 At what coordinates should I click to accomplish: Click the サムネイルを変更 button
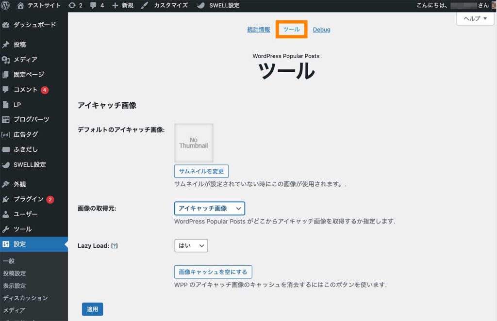click(x=201, y=171)
